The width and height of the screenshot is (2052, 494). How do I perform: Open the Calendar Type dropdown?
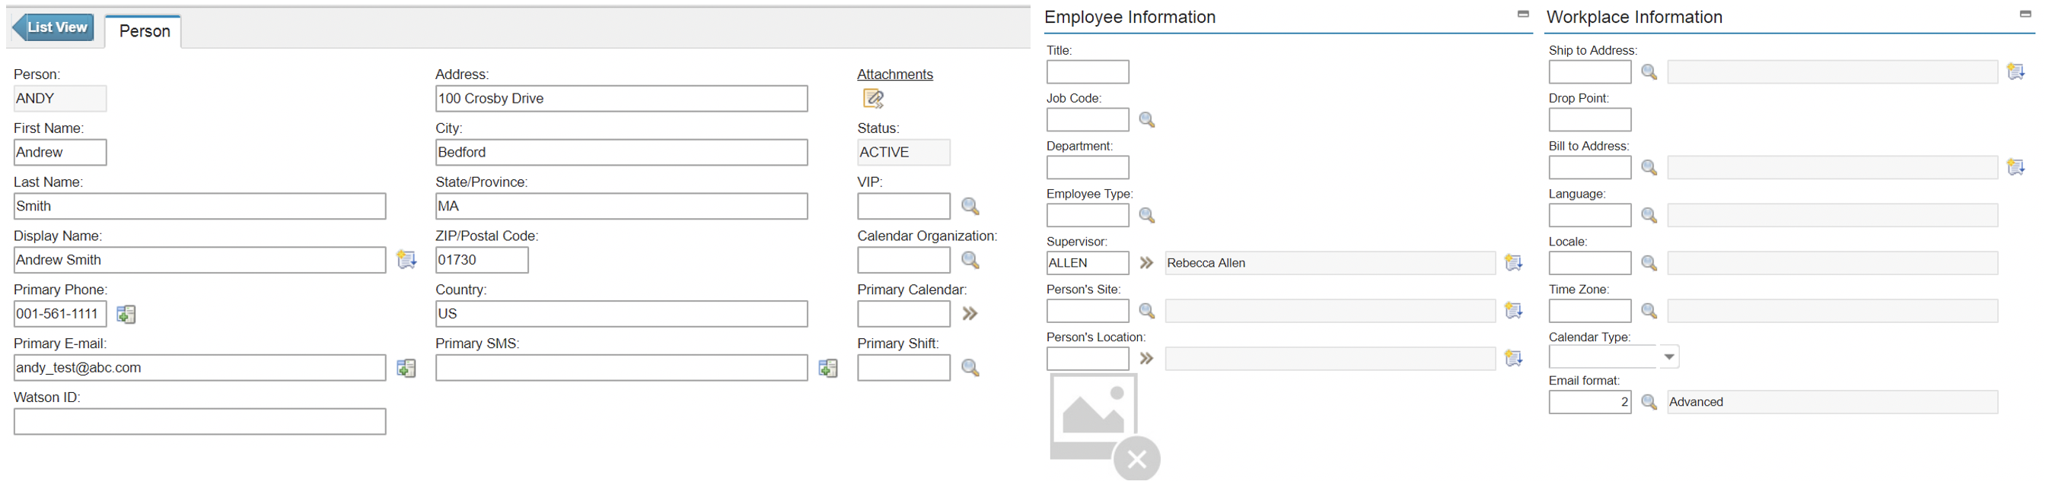(x=1669, y=357)
